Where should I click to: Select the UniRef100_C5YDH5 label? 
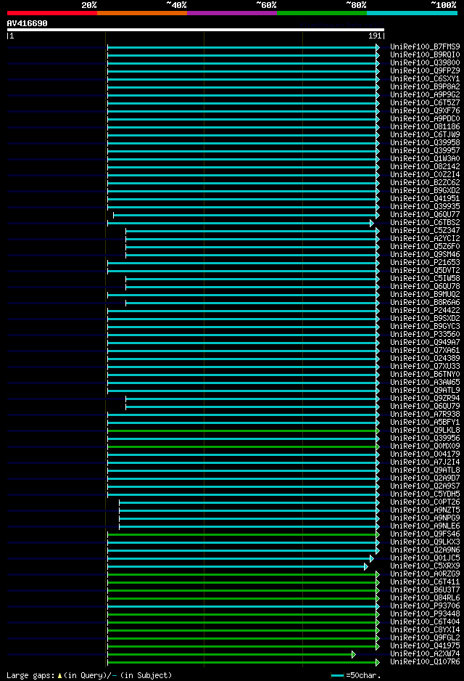click(x=425, y=494)
